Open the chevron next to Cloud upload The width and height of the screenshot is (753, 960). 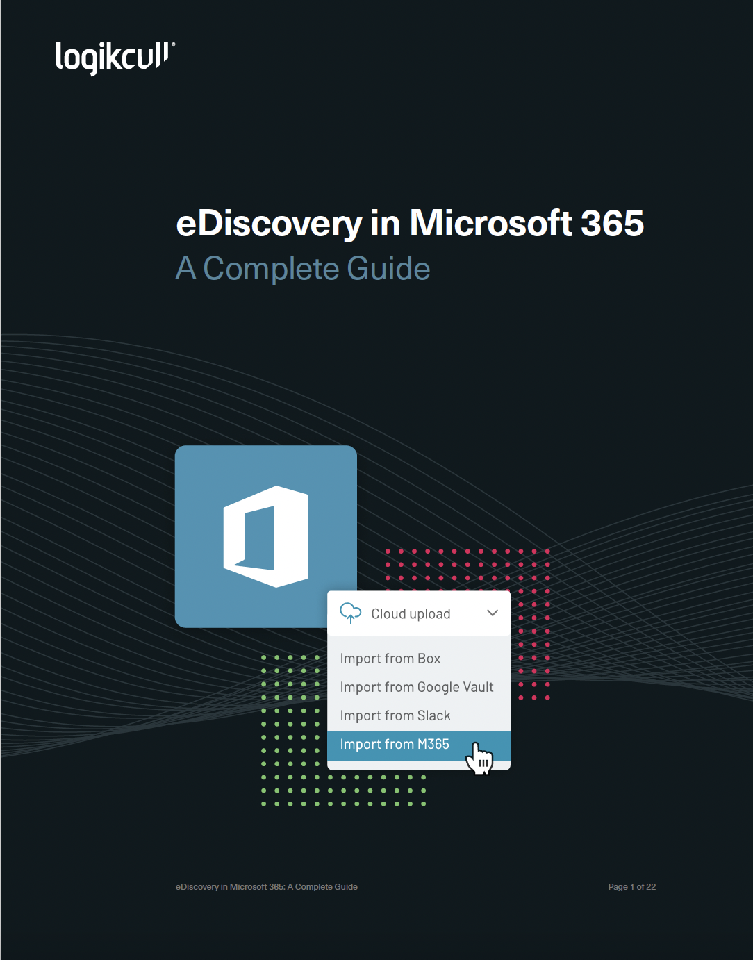(x=493, y=613)
